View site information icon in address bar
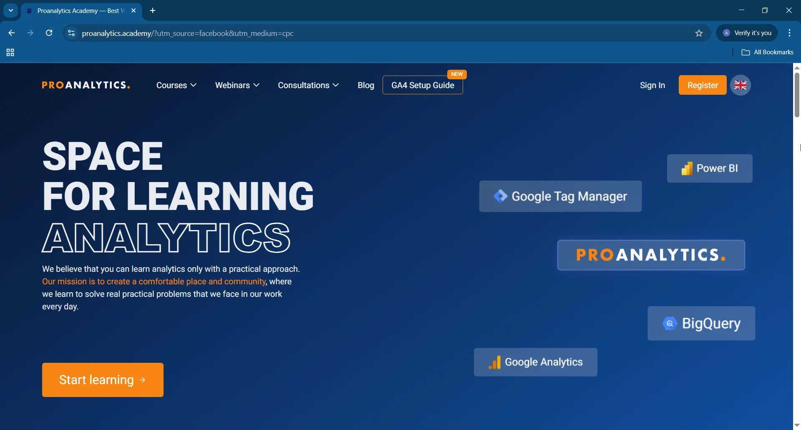Viewport: 801px width, 430px height. click(71, 33)
